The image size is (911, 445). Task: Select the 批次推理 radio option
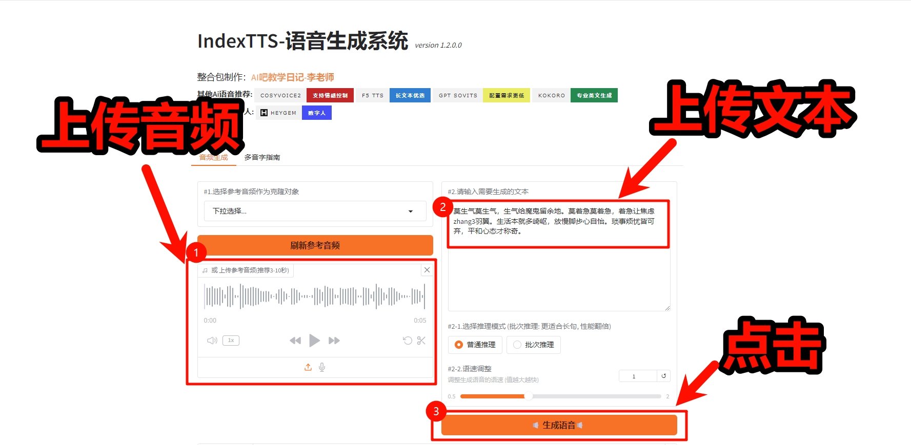click(x=517, y=345)
